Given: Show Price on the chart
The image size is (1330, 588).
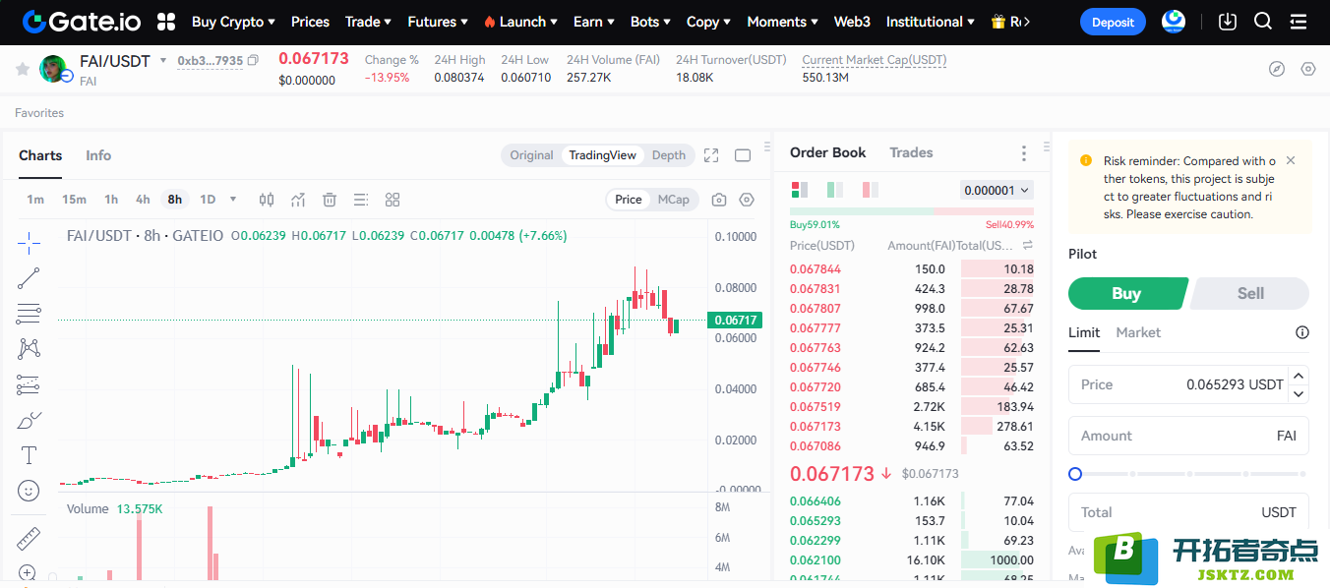Looking at the screenshot, I should 629,200.
